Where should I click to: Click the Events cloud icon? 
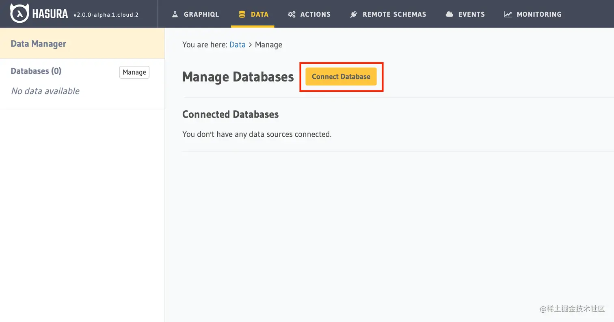[x=449, y=14]
